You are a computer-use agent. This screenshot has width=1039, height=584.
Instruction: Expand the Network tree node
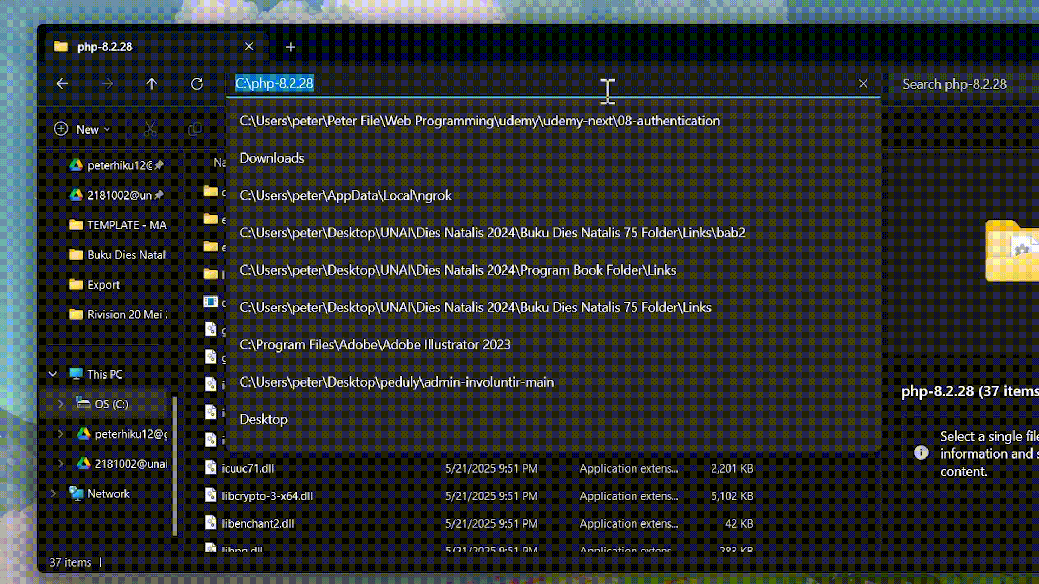(x=52, y=494)
